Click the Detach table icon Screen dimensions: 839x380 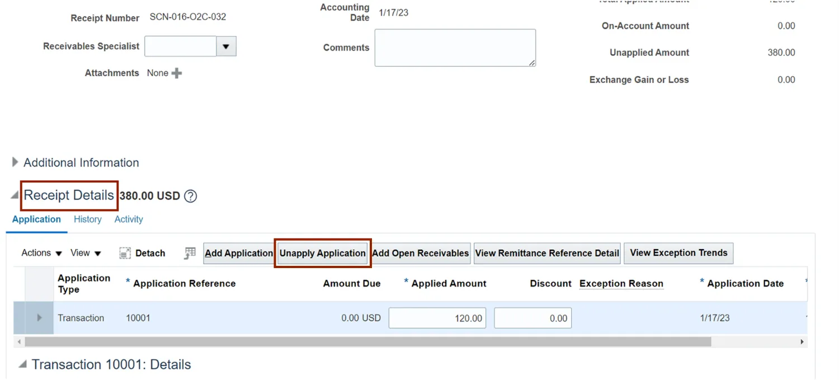click(x=125, y=254)
